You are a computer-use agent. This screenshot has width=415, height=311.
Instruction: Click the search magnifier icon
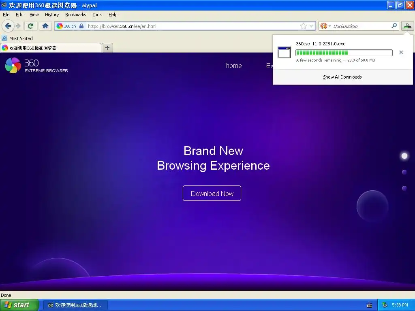[x=394, y=26]
